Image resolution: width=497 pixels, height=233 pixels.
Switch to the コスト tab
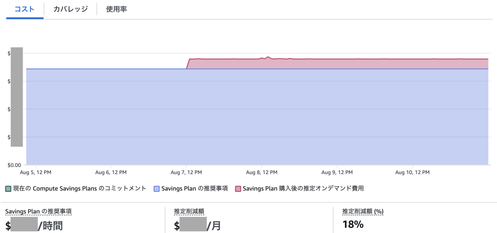(x=24, y=9)
